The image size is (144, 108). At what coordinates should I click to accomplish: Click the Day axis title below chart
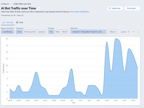click(x=74, y=103)
